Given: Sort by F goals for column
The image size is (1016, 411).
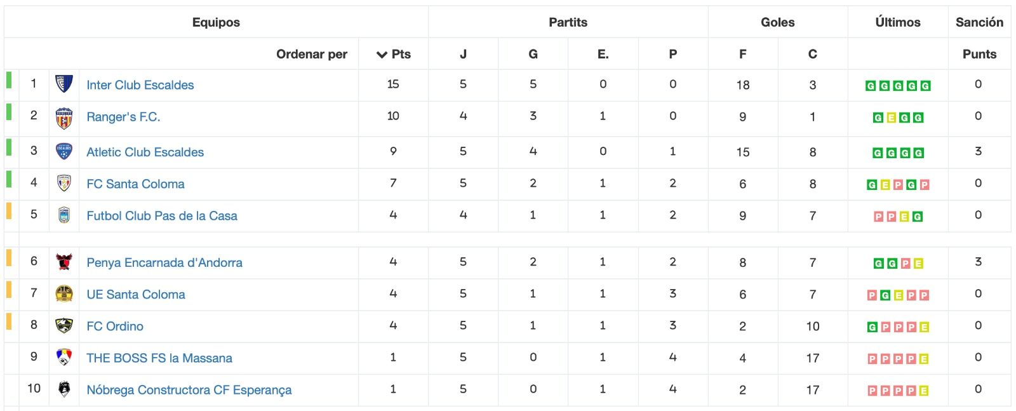Looking at the screenshot, I should (742, 54).
